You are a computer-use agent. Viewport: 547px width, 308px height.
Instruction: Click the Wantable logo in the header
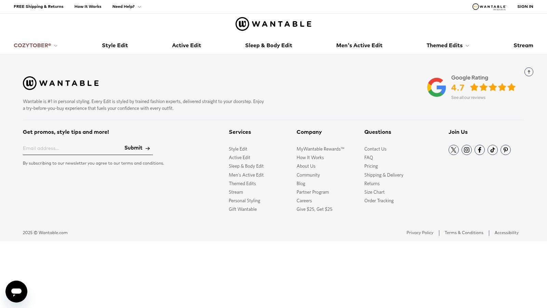(273, 24)
